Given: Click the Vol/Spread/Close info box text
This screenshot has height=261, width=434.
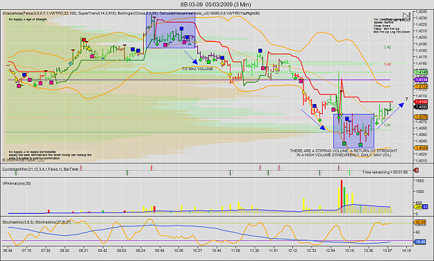Looking at the screenshot, I should tap(392, 26).
